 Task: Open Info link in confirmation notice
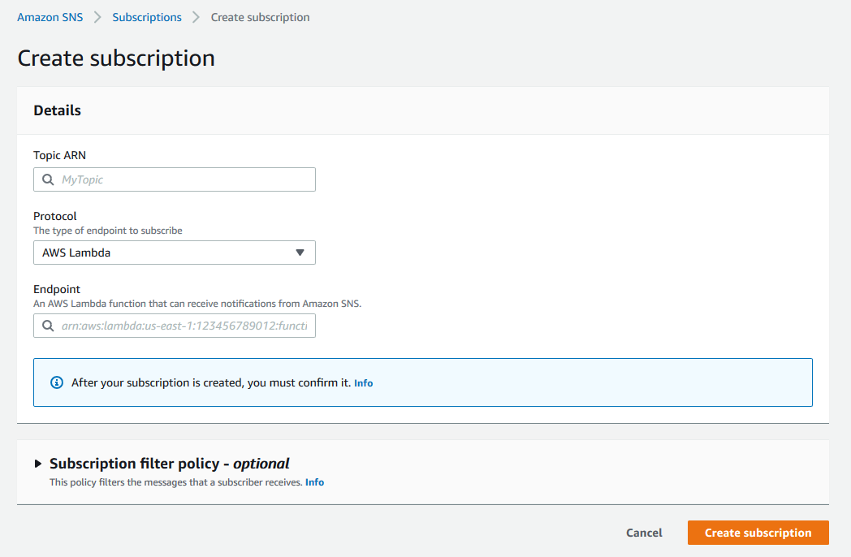(363, 383)
